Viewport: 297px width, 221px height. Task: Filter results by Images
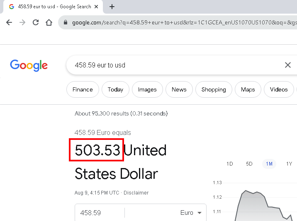(147, 89)
